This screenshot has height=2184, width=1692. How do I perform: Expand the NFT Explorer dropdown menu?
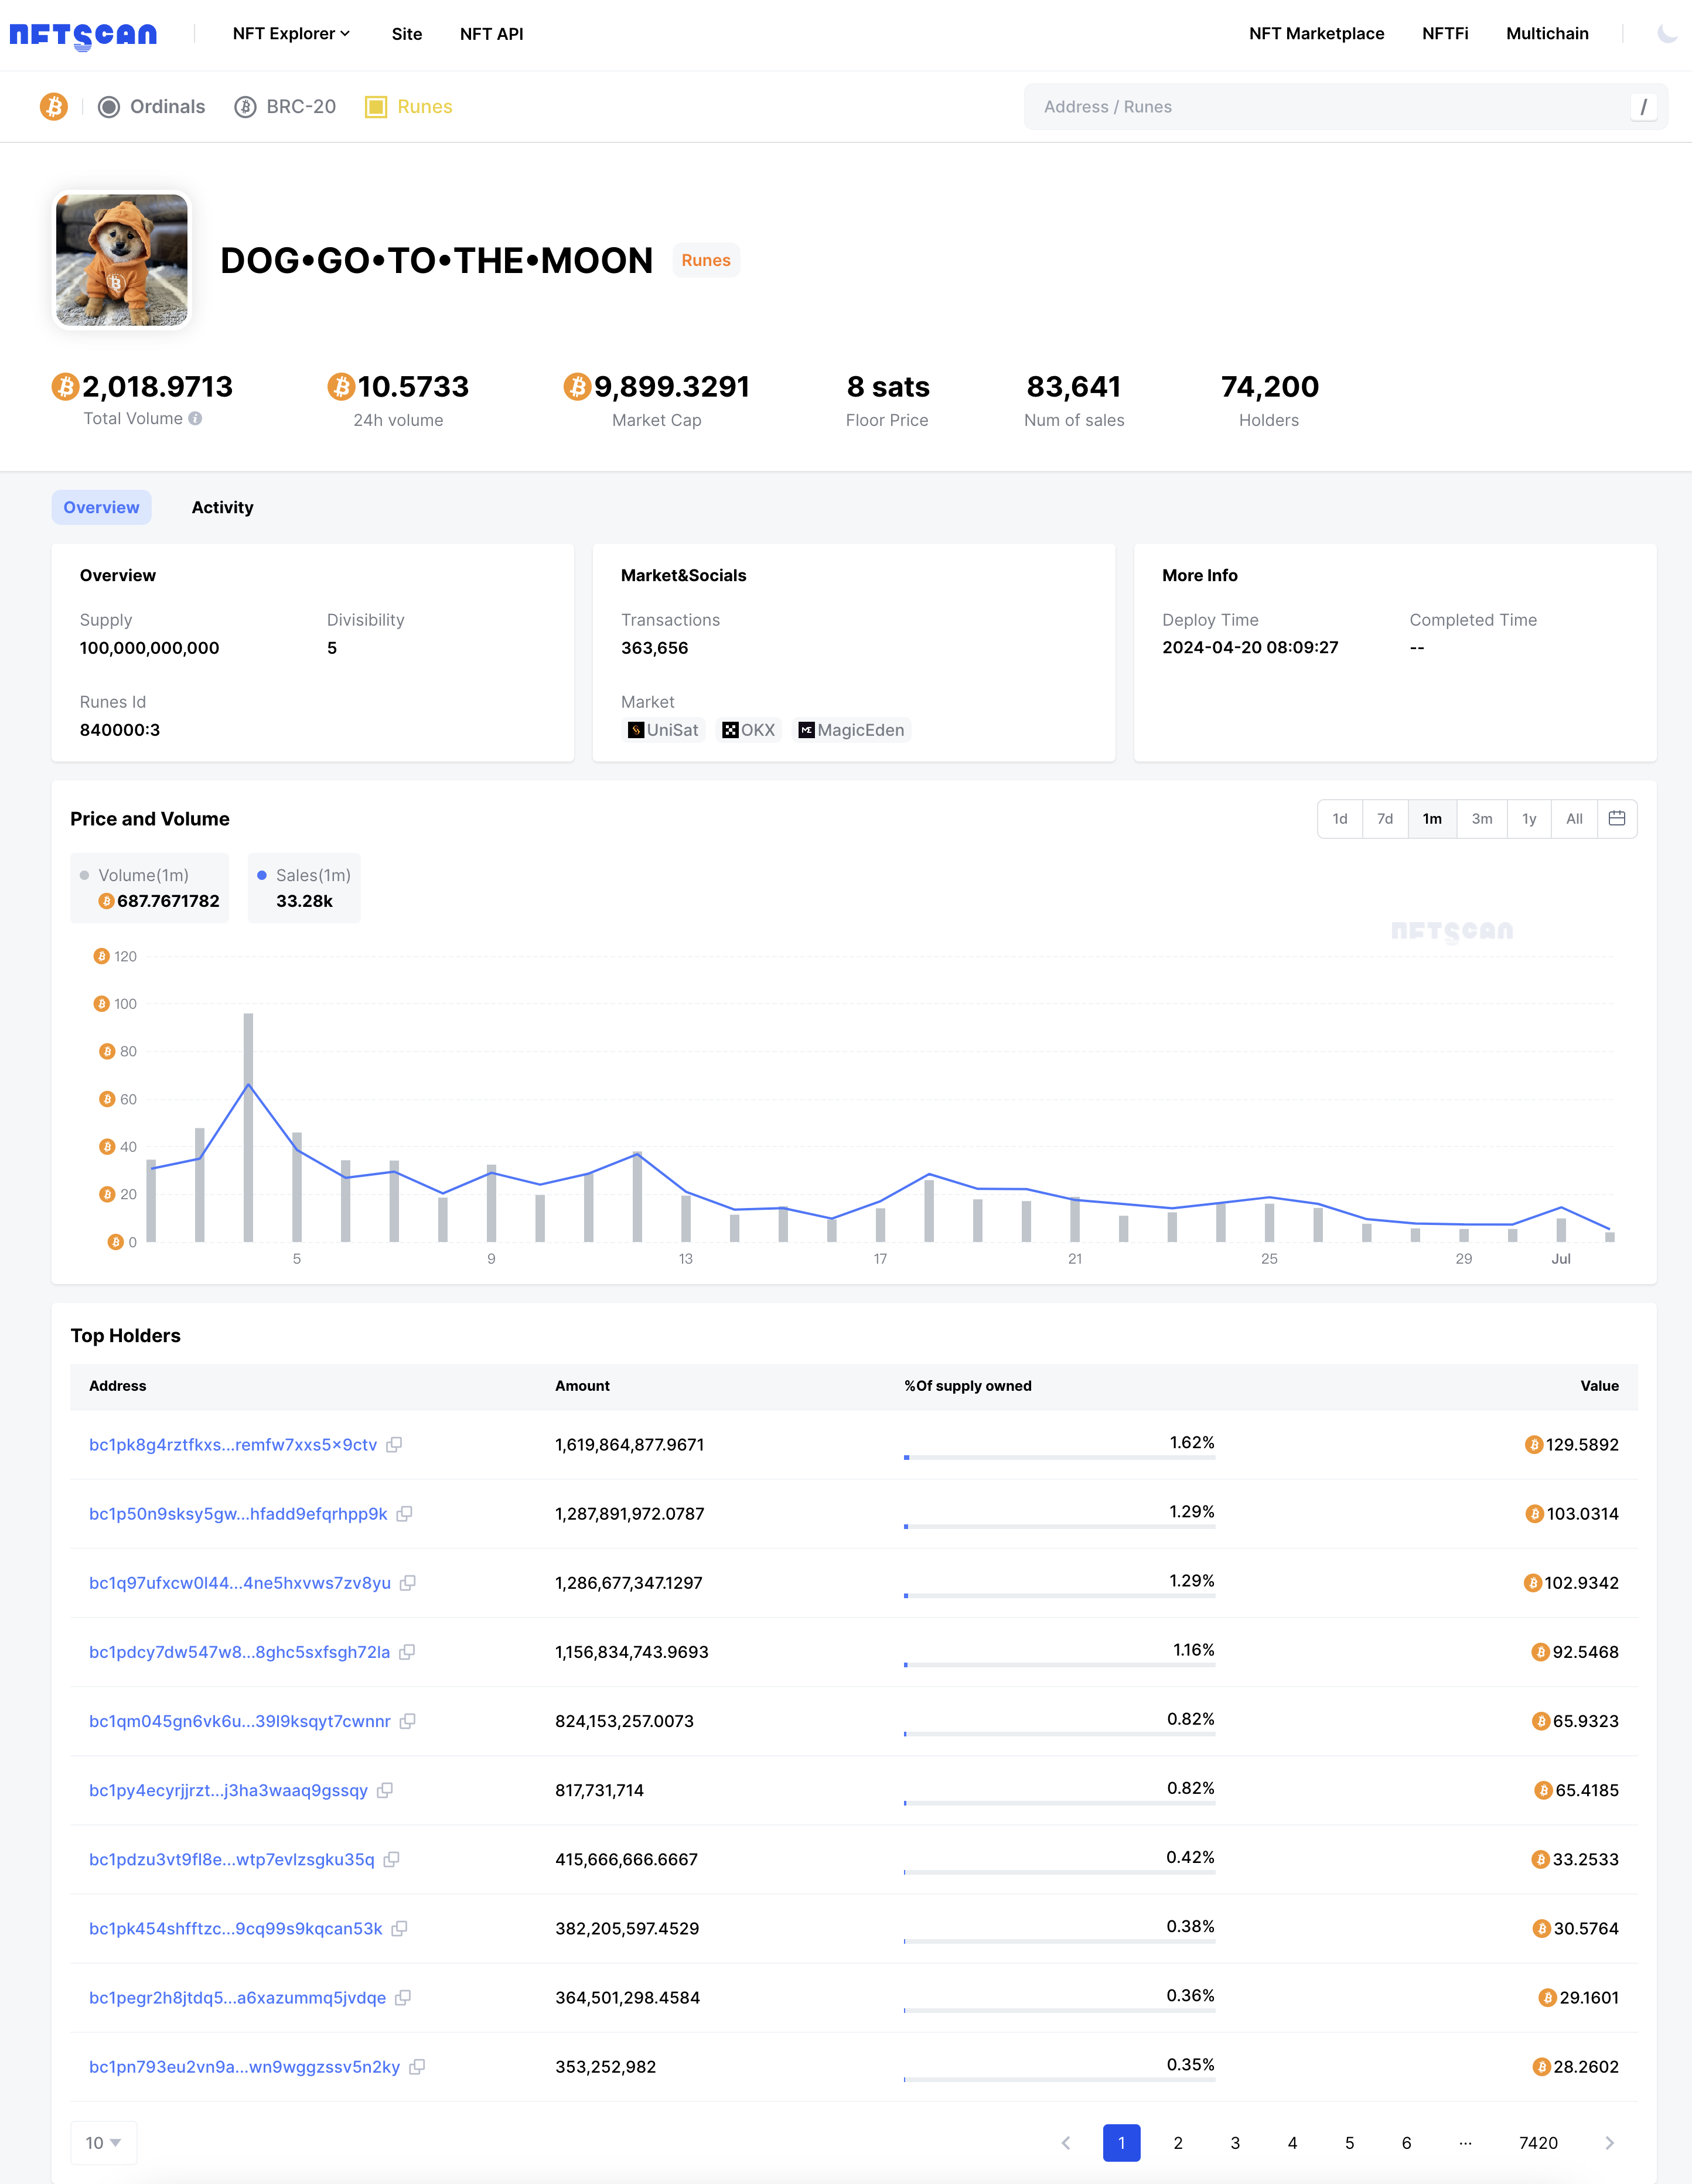point(291,34)
